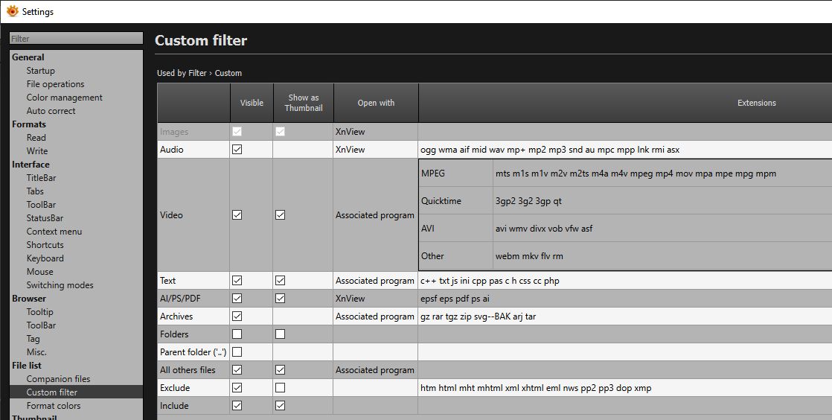Click Archives Associated program cell
Viewport: 832px width, 420px height.
click(376, 316)
